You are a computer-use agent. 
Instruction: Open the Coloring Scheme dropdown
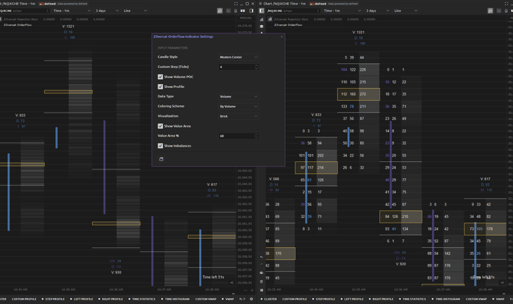(238, 106)
